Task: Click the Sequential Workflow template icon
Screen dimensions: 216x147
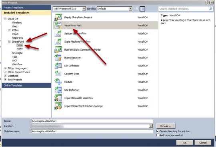Action: (x=58, y=33)
